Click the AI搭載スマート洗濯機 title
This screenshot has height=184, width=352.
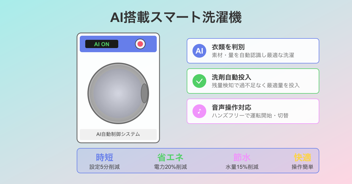(176, 17)
